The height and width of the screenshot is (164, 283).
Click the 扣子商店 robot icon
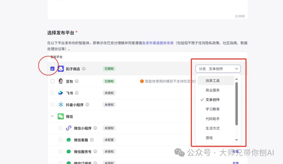pos(61,69)
